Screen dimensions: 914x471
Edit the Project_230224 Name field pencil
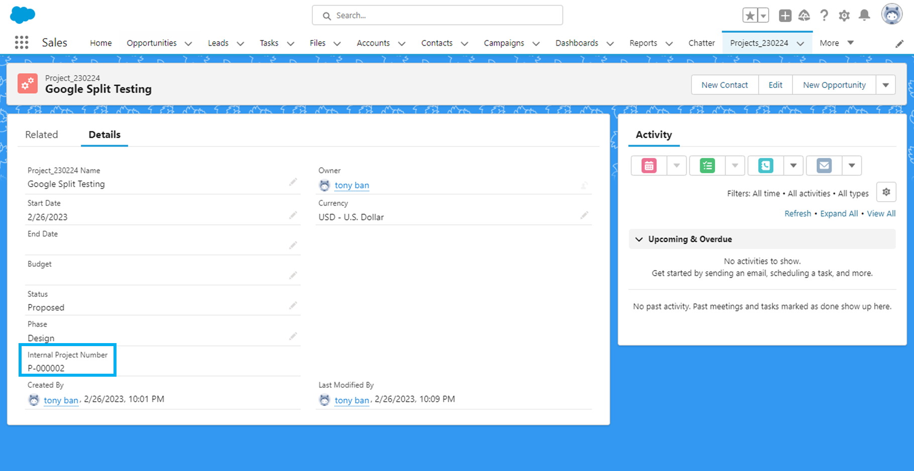pyautogui.click(x=293, y=182)
